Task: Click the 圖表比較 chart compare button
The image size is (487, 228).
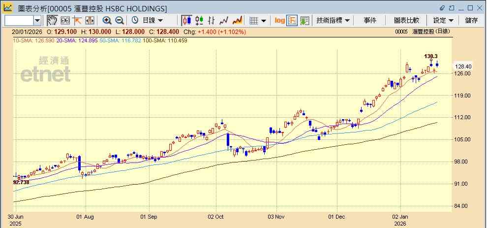Action: pyautogui.click(x=406, y=21)
